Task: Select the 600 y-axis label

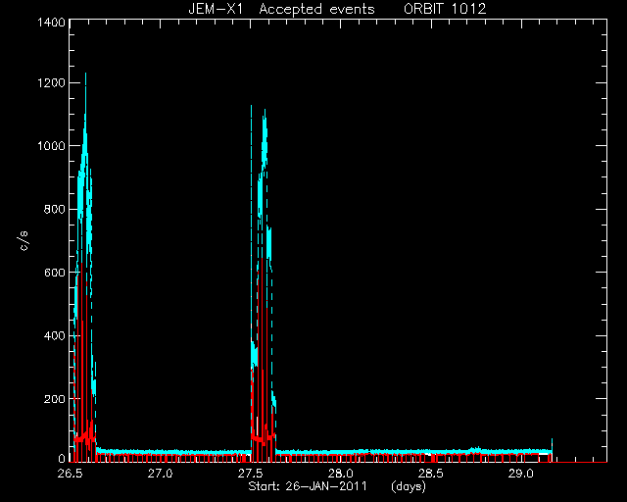Action: tap(54, 273)
